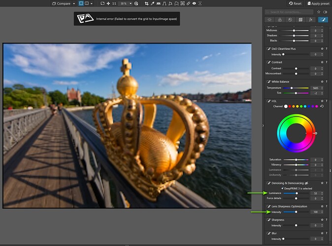Toggle Lens Sharpness Optimization on or off
Image resolution: width=332 pixels, height=246 pixels.
pyautogui.click(x=268, y=207)
